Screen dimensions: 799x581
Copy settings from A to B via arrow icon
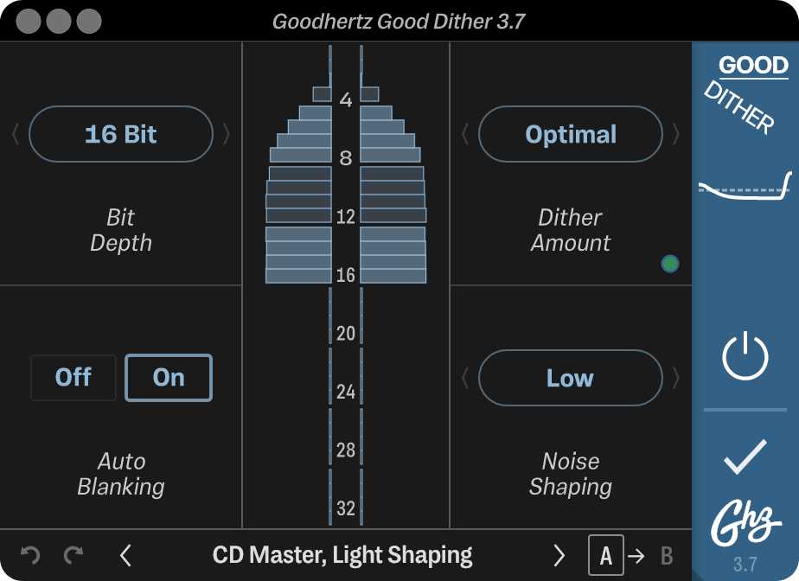pyautogui.click(x=636, y=554)
